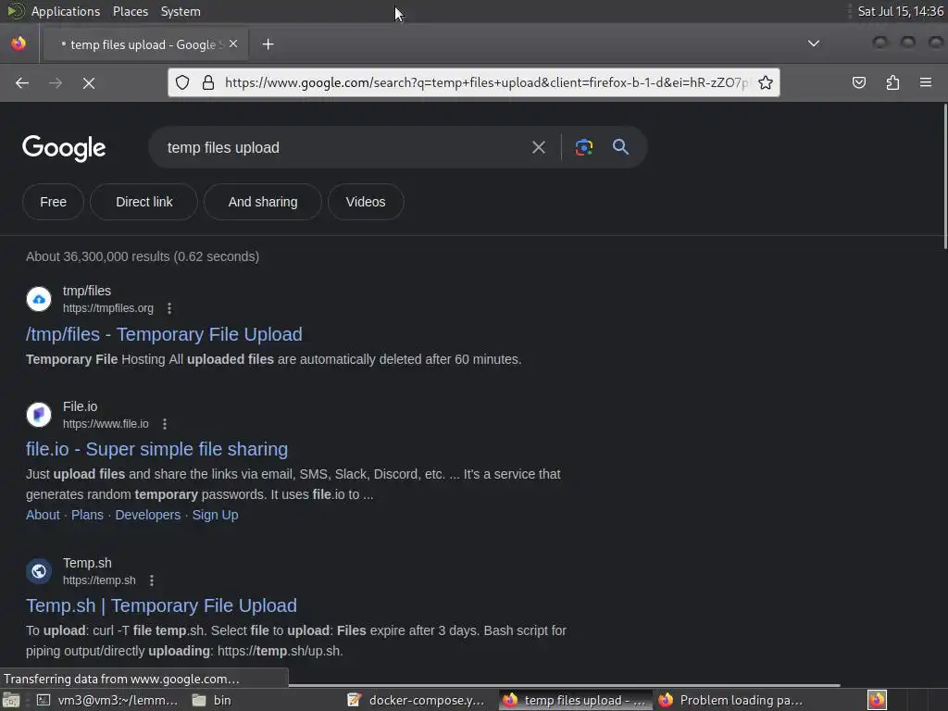Go back to the previous page
Screen dimensions: 948x711
22,82
